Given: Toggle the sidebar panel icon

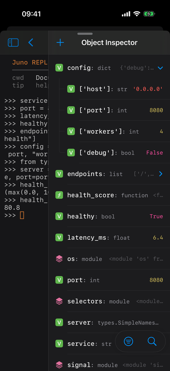Looking at the screenshot, I should pyautogui.click(x=13, y=43).
